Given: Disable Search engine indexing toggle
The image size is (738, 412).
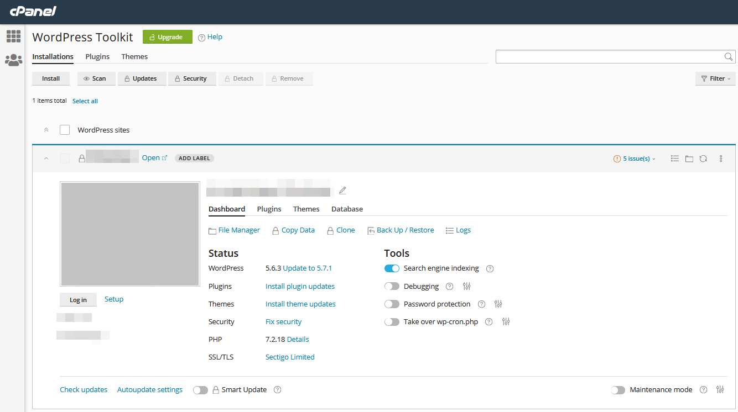Looking at the screenshot, I should pos(392,268).
